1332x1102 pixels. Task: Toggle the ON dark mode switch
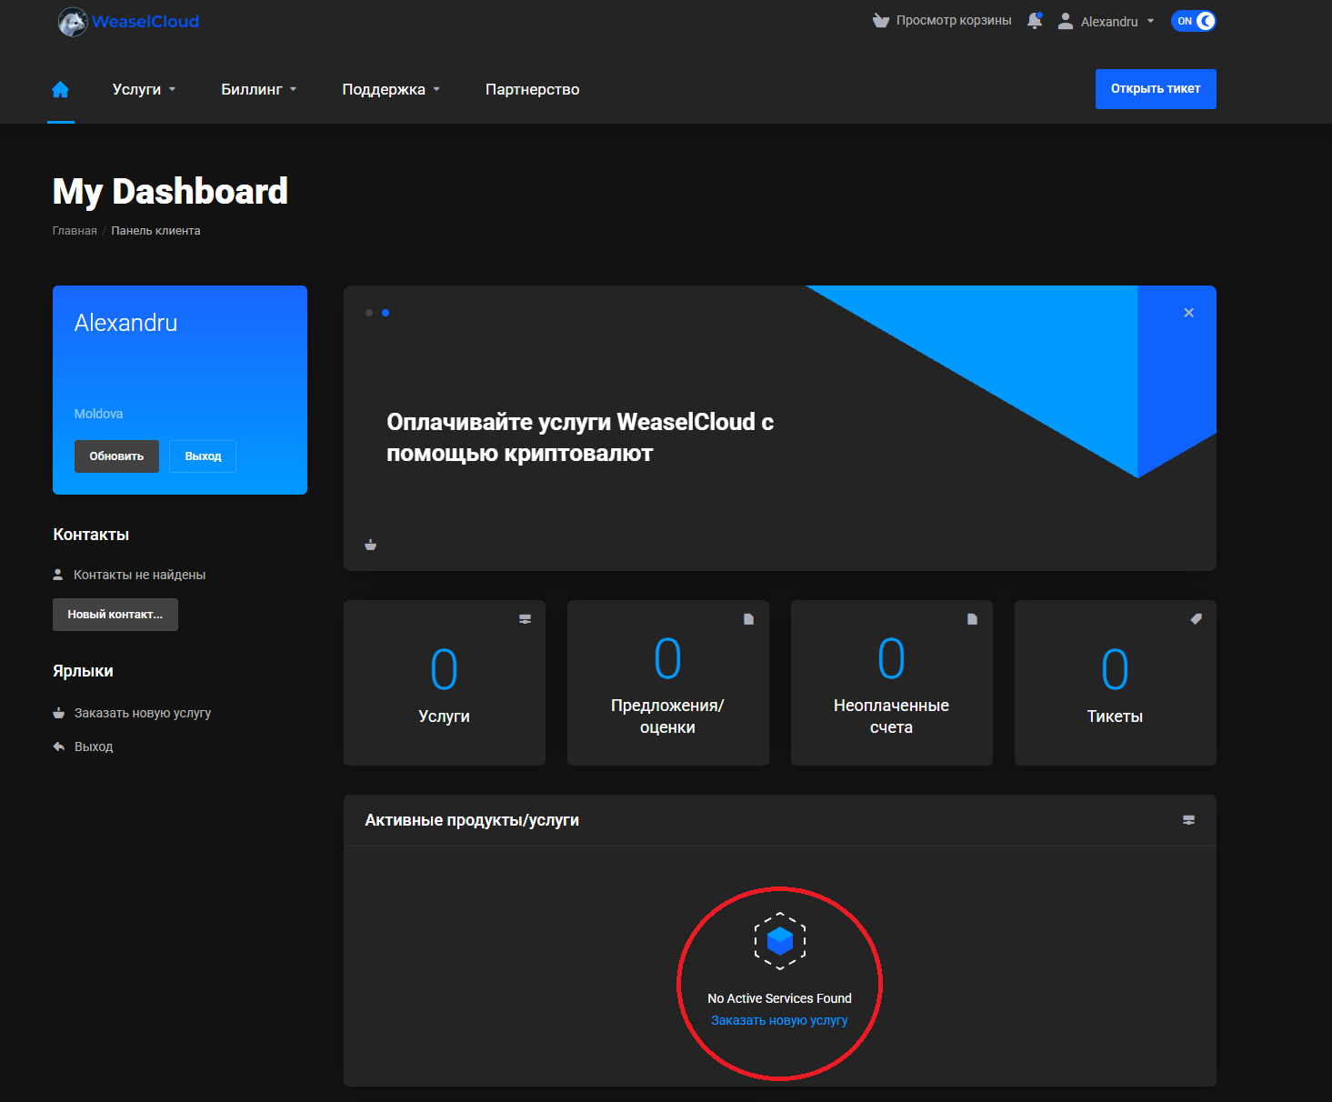[x=1193, y=21]
